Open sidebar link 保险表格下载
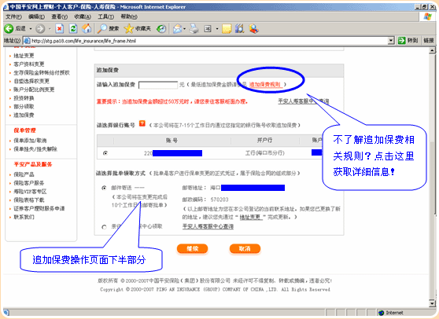 [29, 200]
